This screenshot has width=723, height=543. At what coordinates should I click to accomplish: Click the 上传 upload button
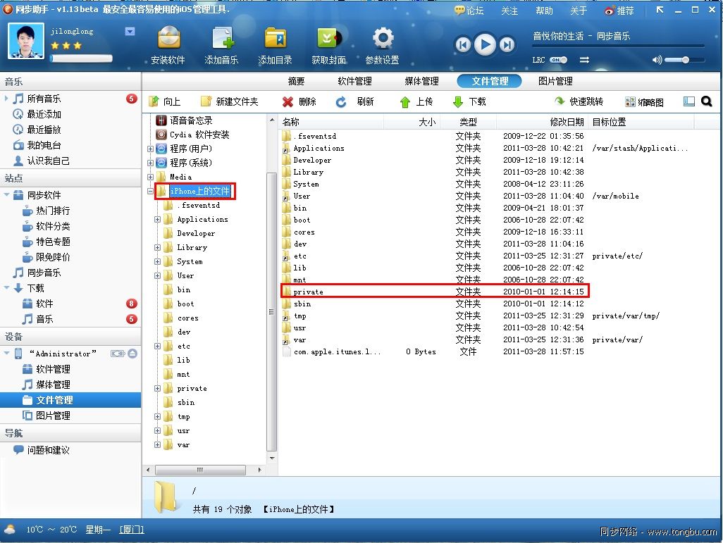[x=416, y=101]
